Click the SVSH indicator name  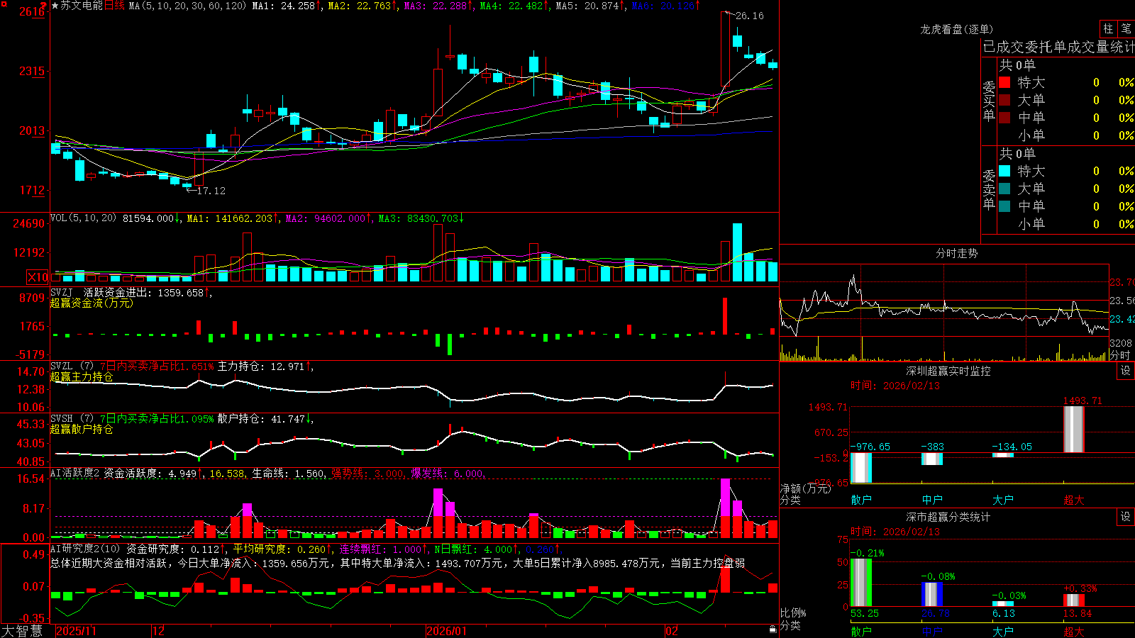point(62,419)
